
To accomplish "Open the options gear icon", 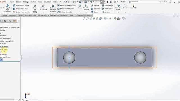I will [x=114, y=2].
